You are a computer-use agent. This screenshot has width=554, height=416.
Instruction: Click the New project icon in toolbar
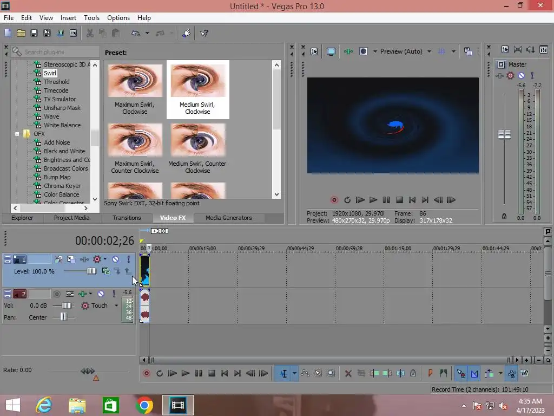8,33
